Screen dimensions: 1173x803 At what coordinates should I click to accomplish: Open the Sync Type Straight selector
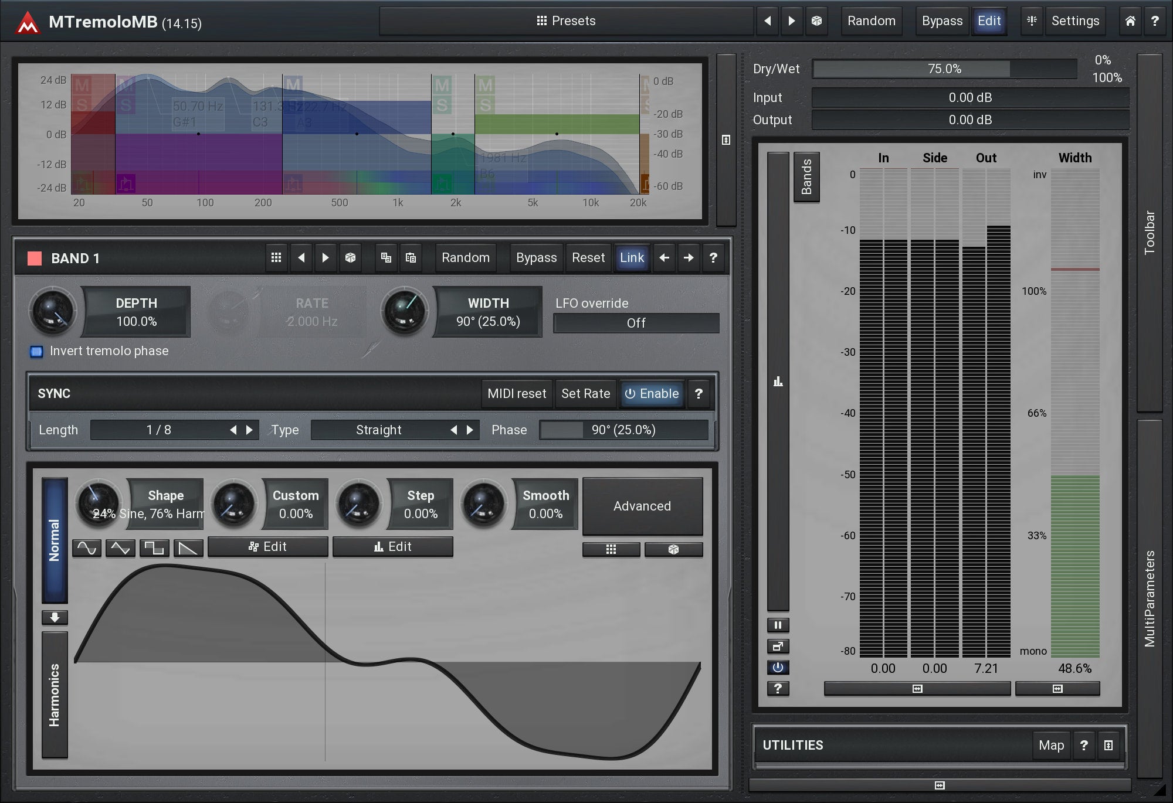tap(379, 430)
